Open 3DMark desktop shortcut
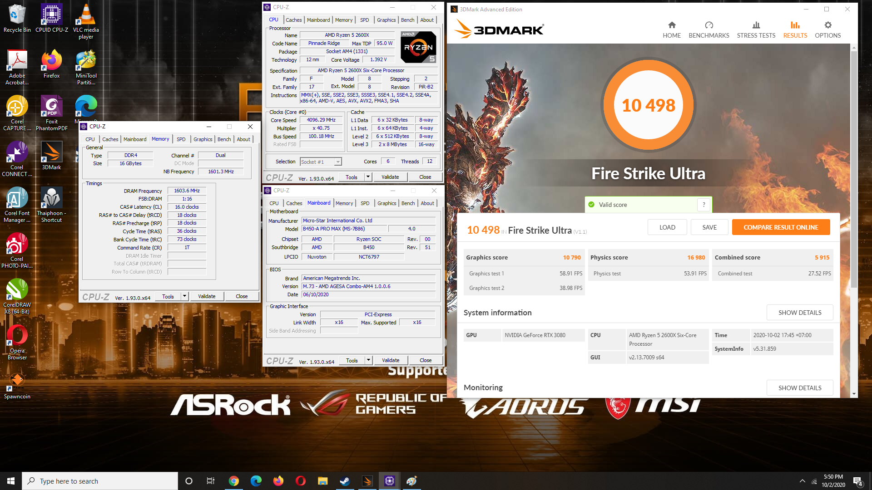The width and height of the screenshot is (872, 490). [x=52, y=156]
